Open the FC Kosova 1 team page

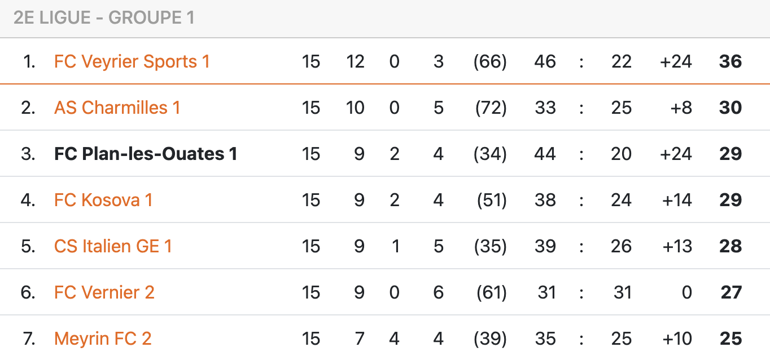pos(103,200)
